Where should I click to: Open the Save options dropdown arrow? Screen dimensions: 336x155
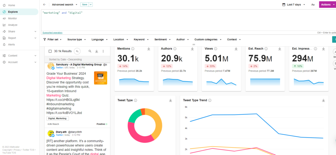91,5
